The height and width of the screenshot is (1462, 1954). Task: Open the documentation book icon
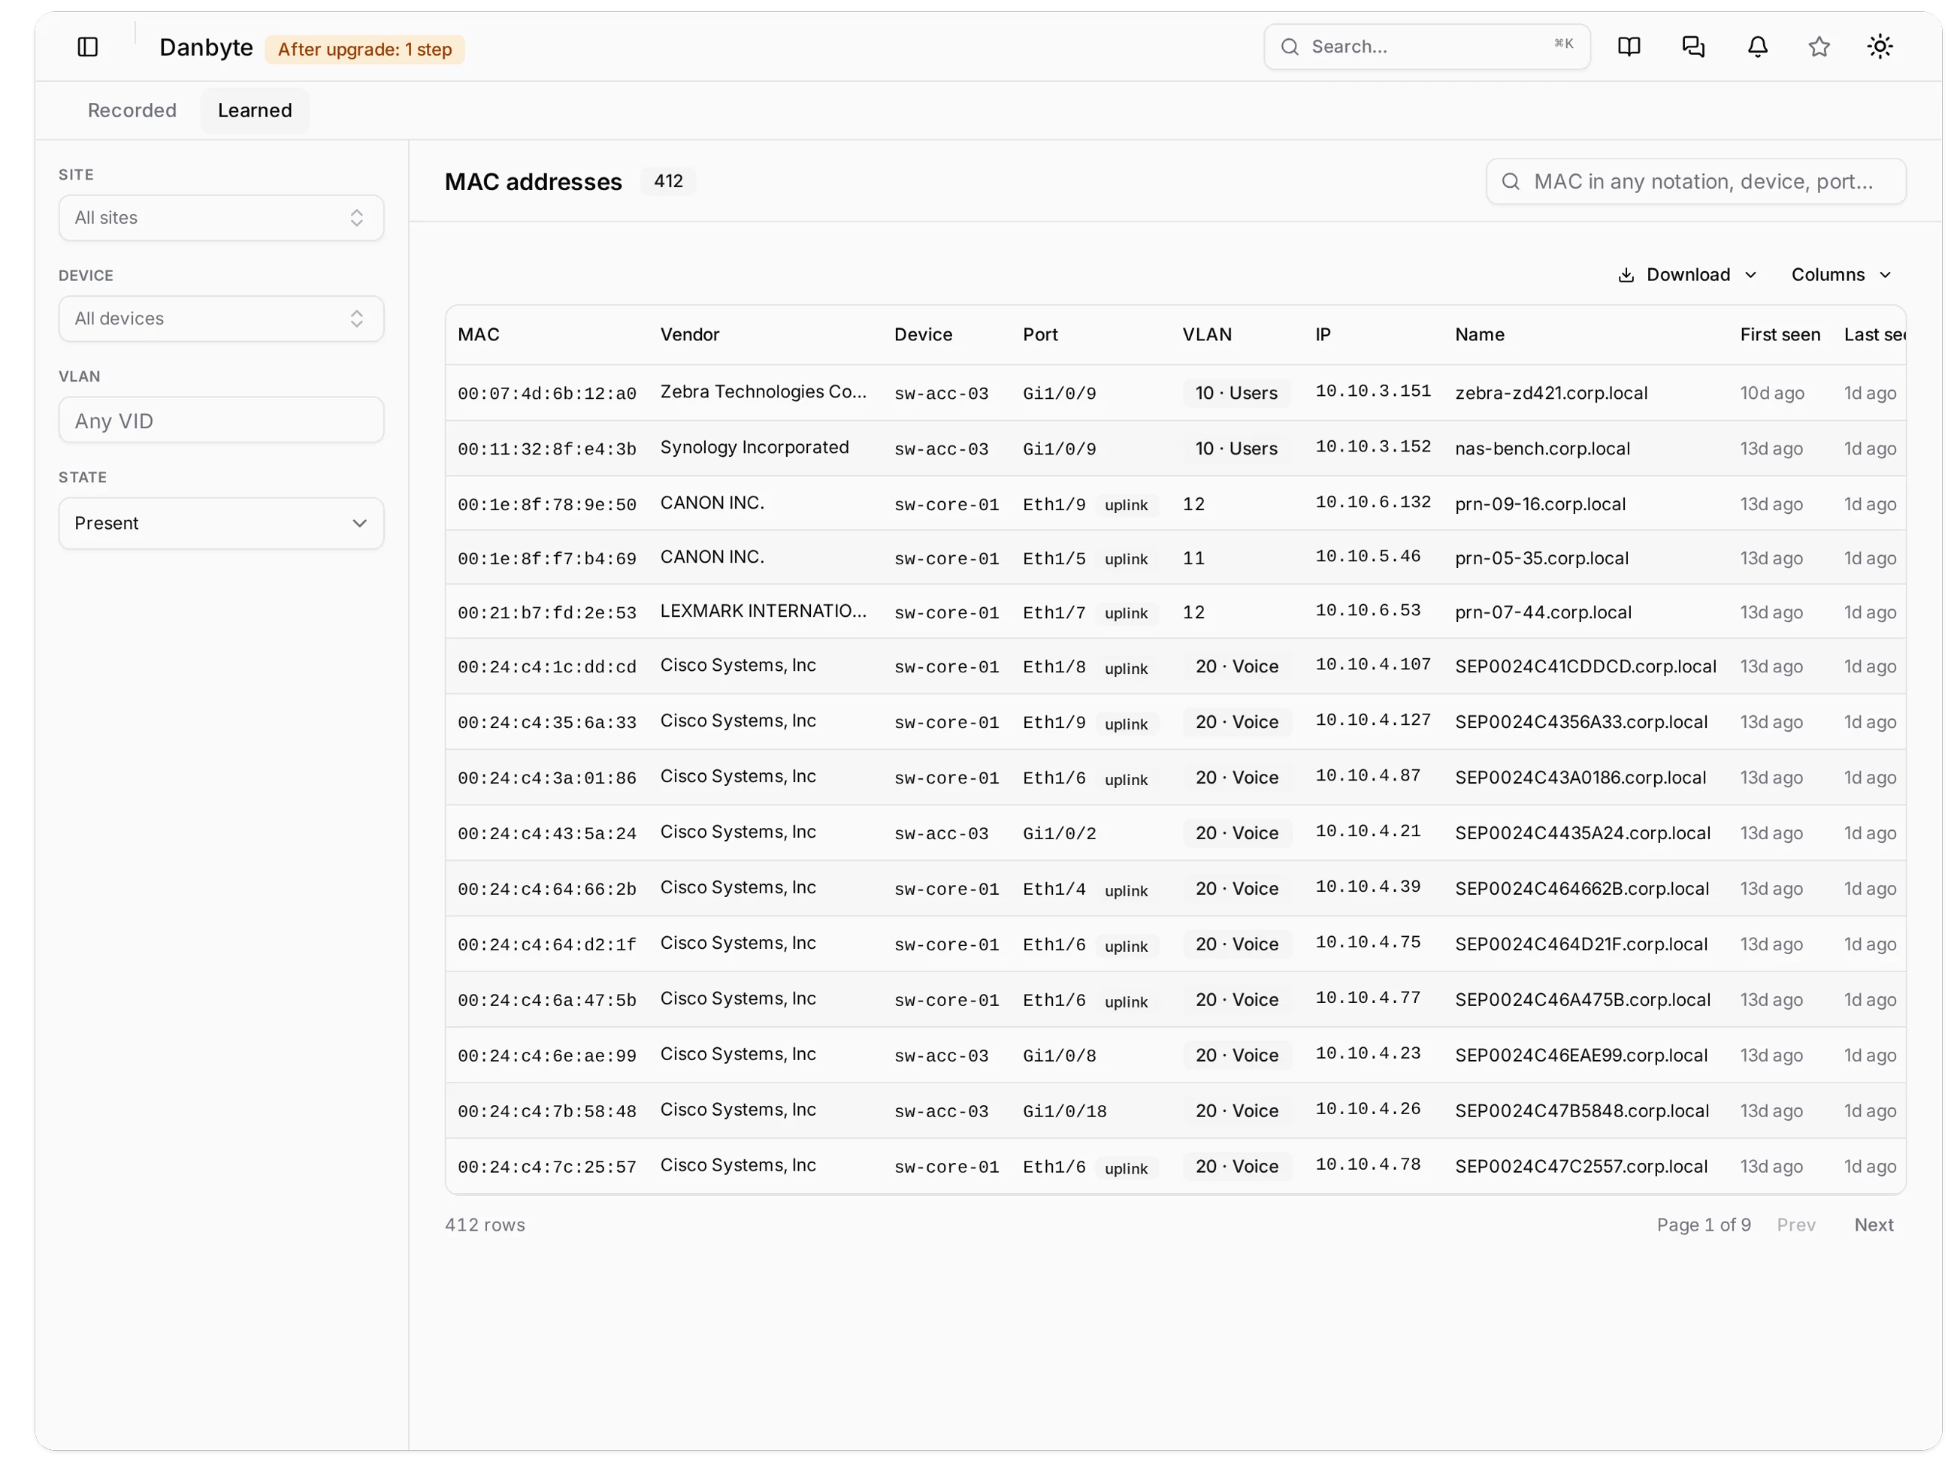[1628, 47]
